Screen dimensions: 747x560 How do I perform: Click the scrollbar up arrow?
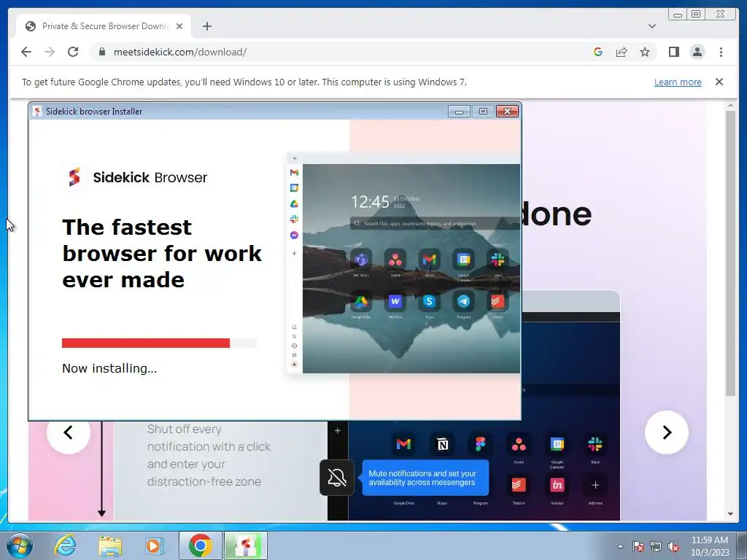[730, 105]
